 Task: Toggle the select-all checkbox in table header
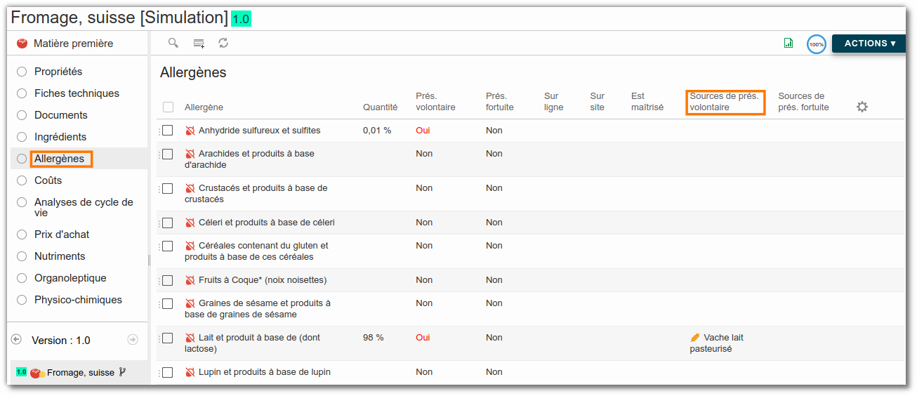168,107
